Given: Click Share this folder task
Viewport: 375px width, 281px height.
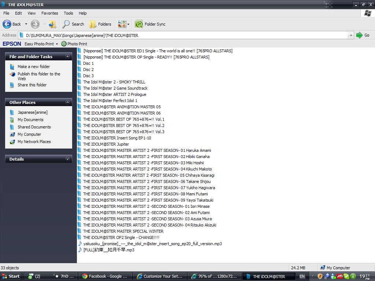Looking at the screenshot, I should [32, 85].
